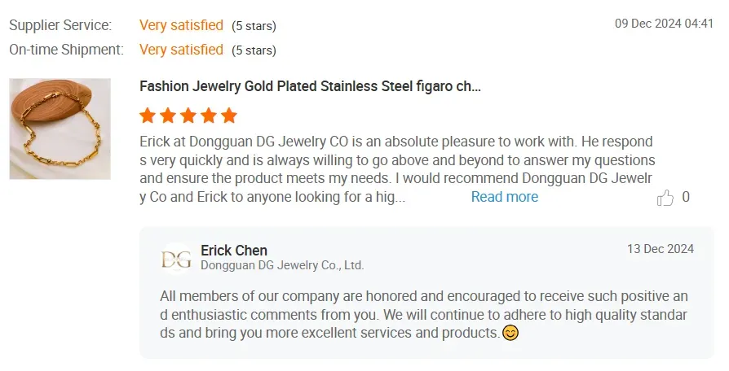Click the fifth orange rating star
This screenshot has width=729, height=371.
(x=229, y=115)
